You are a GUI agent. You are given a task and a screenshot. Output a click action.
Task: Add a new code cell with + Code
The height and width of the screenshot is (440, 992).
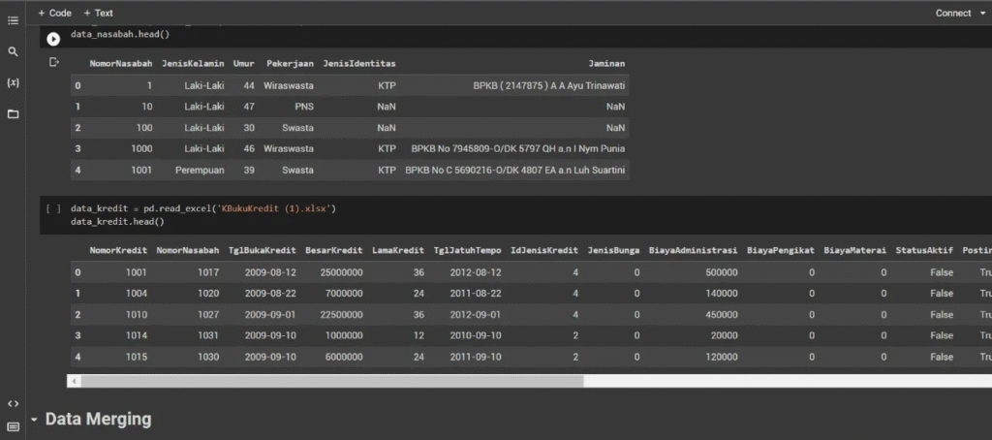tap(54, 13)
